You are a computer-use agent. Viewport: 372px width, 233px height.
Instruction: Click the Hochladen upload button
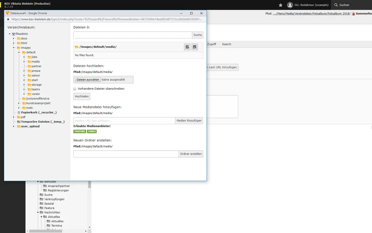click(x=82, y=96)
